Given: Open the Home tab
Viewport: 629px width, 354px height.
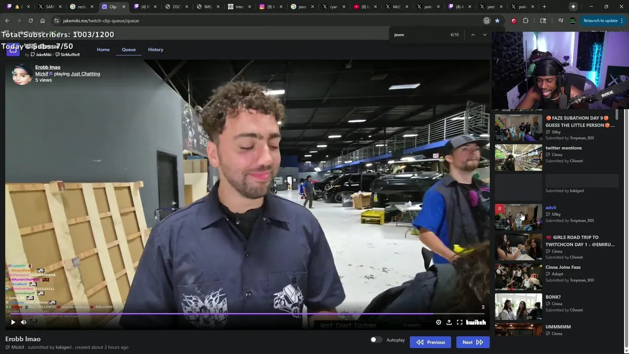Looking at the screenshot, I should click(x=103, y=50).
